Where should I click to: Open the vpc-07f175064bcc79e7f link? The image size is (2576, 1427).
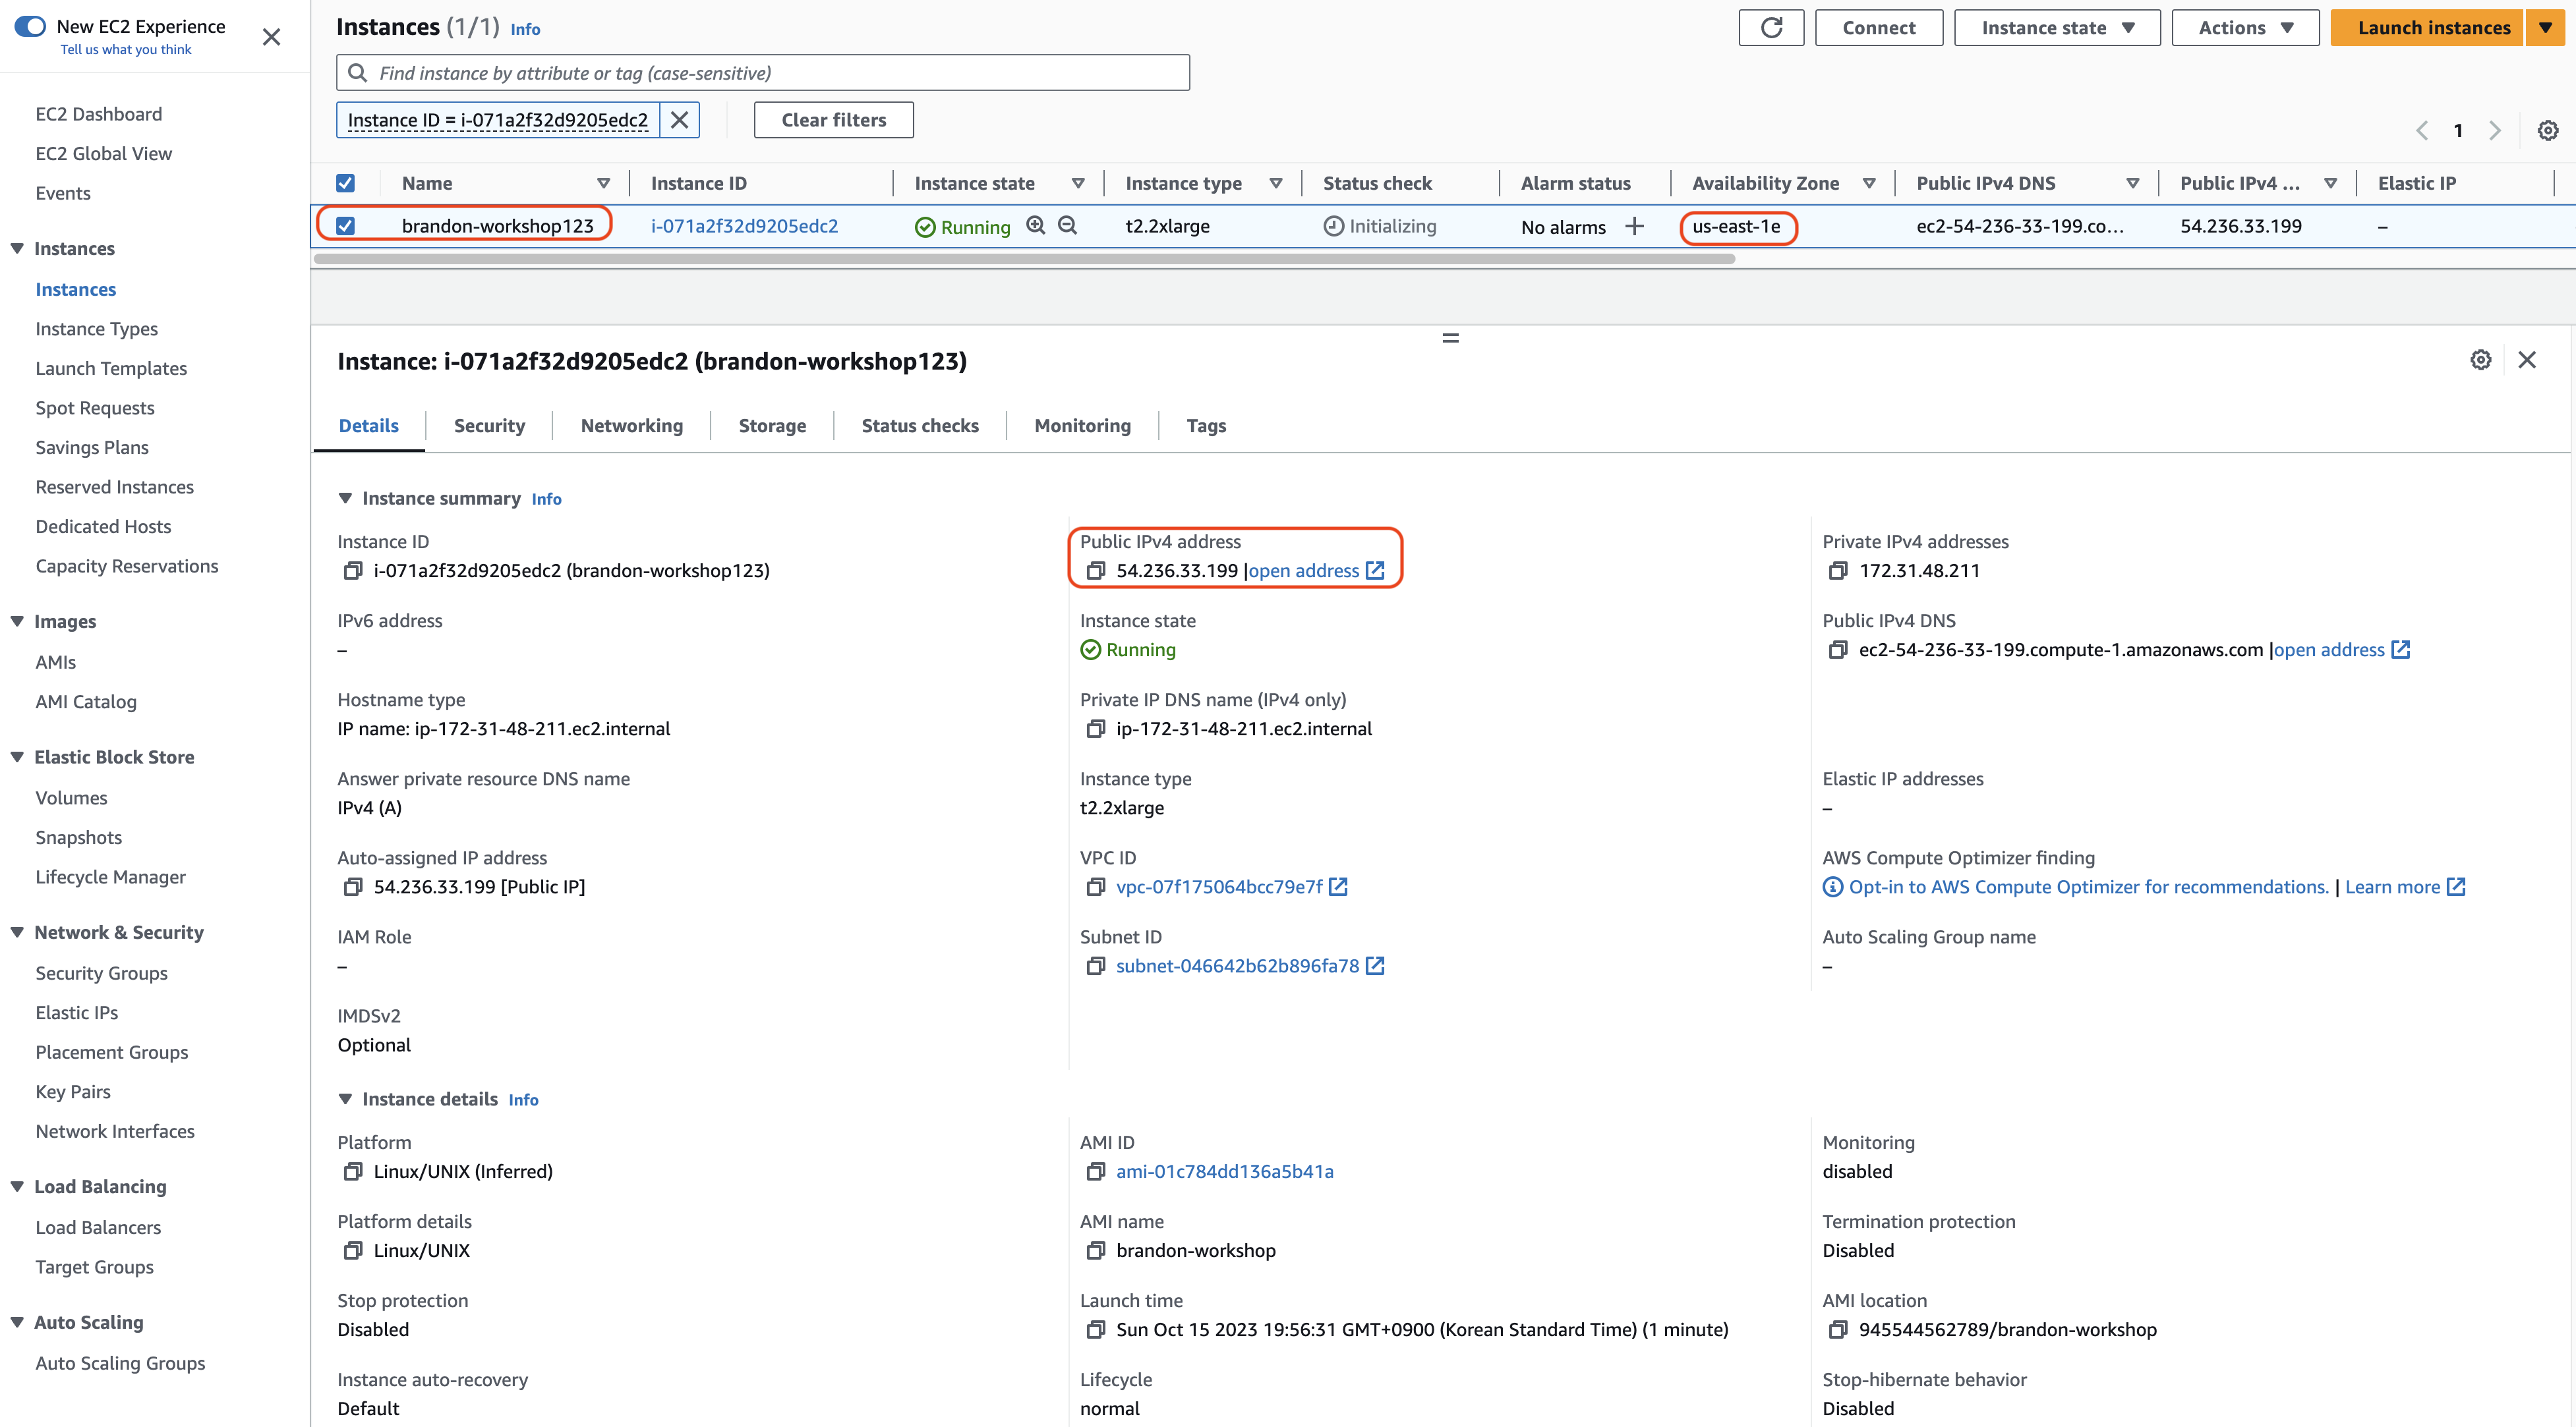1219,886
